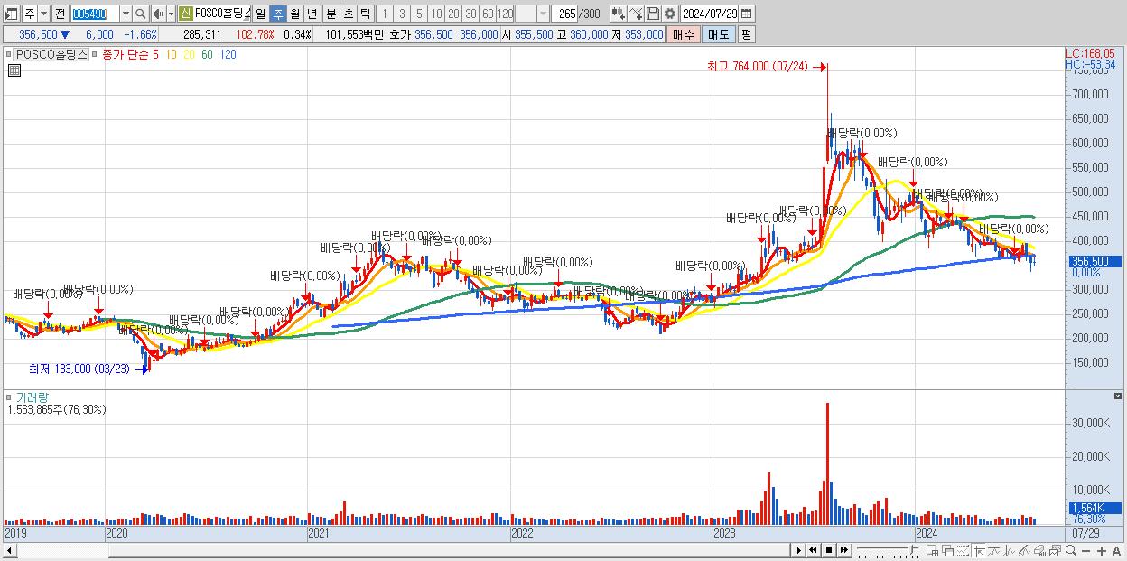The image size is (1127, 561).
Task: Click the 거래량 volume panel label
Action: [x=32, y=397]
